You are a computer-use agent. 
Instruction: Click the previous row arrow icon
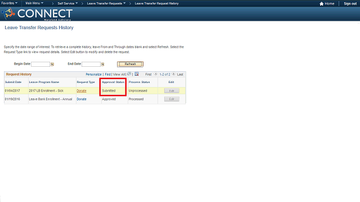(x=155, y=74)
